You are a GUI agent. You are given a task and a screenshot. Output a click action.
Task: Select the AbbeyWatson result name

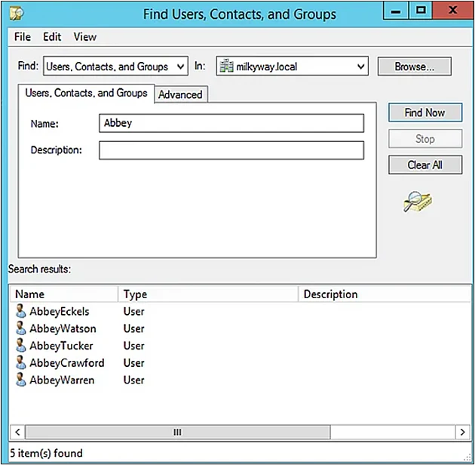63,328
